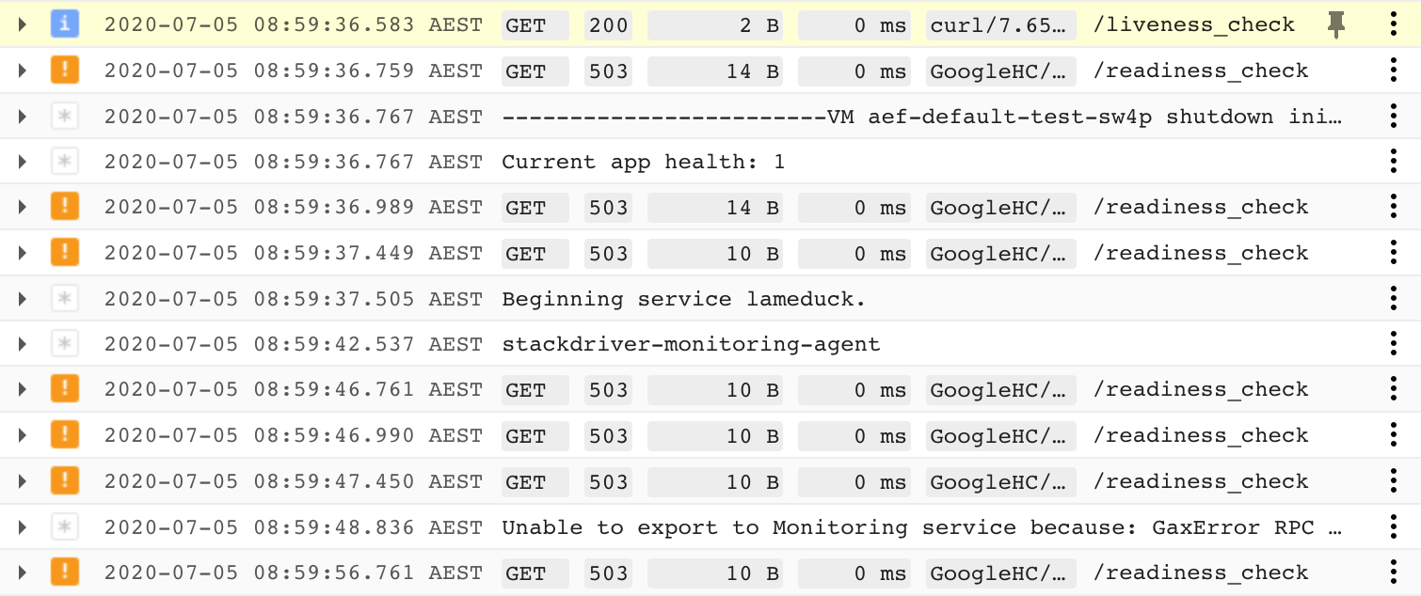Click the curl/7.65 user-agent chip
Image resolution: width=1421 pixels, height=596 pixels.
coord(1001,25)
